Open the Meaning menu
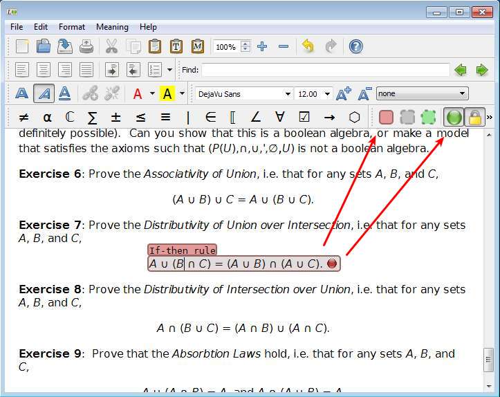Screen dimensions: 500x397 [112, 27]
